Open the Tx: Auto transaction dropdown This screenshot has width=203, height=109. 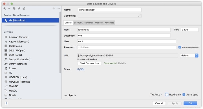tap(156, 95)
